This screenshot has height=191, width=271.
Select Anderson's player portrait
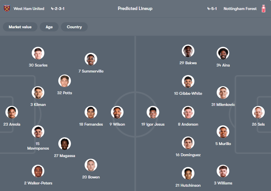(x=188, y=112)
